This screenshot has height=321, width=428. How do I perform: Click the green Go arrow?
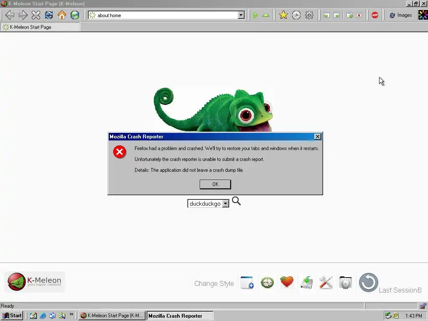255,15
